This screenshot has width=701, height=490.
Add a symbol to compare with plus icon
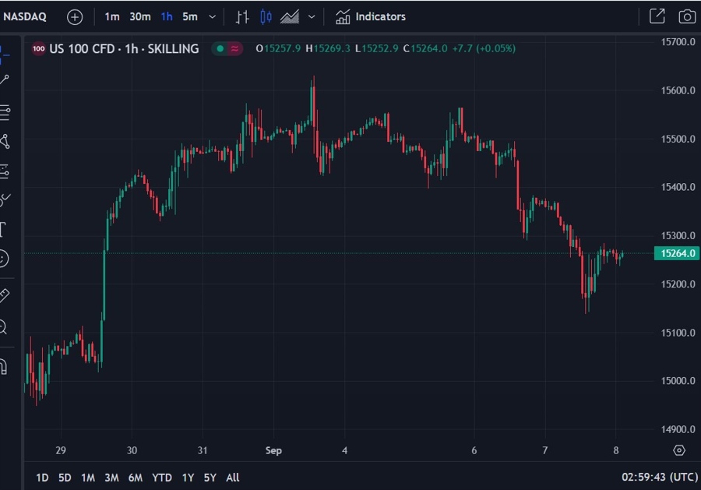[x=75, y=17]
